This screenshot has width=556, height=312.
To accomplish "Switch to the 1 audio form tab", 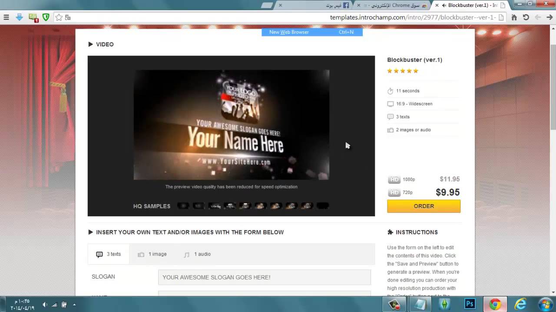I will [197, 254].
